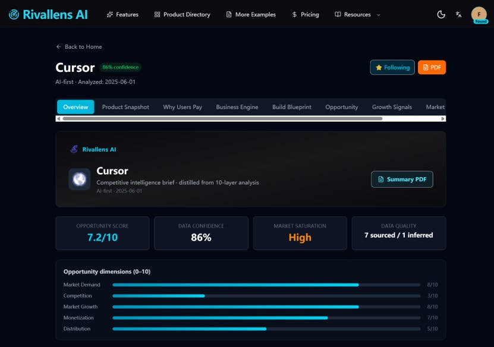Image resolution: width=494 pixels, height=347 pixels.
Task: Download the Summary PDF
Action: 402,179
